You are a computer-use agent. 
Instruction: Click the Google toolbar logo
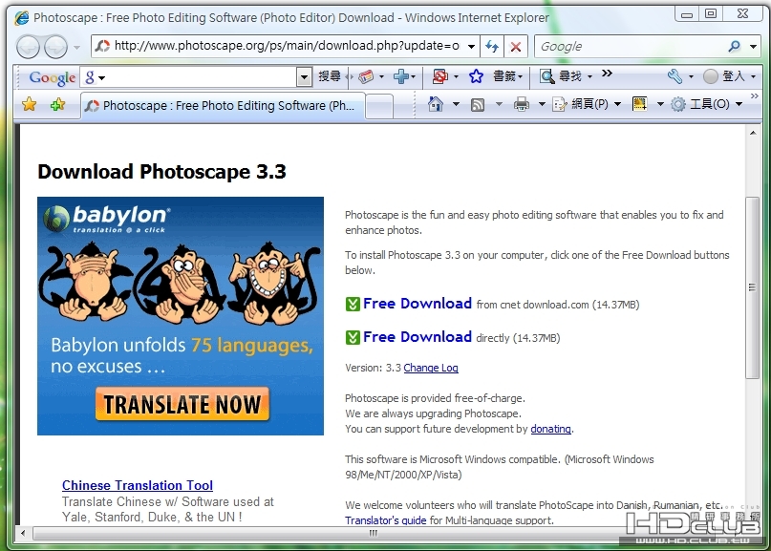tap(53, 77)
